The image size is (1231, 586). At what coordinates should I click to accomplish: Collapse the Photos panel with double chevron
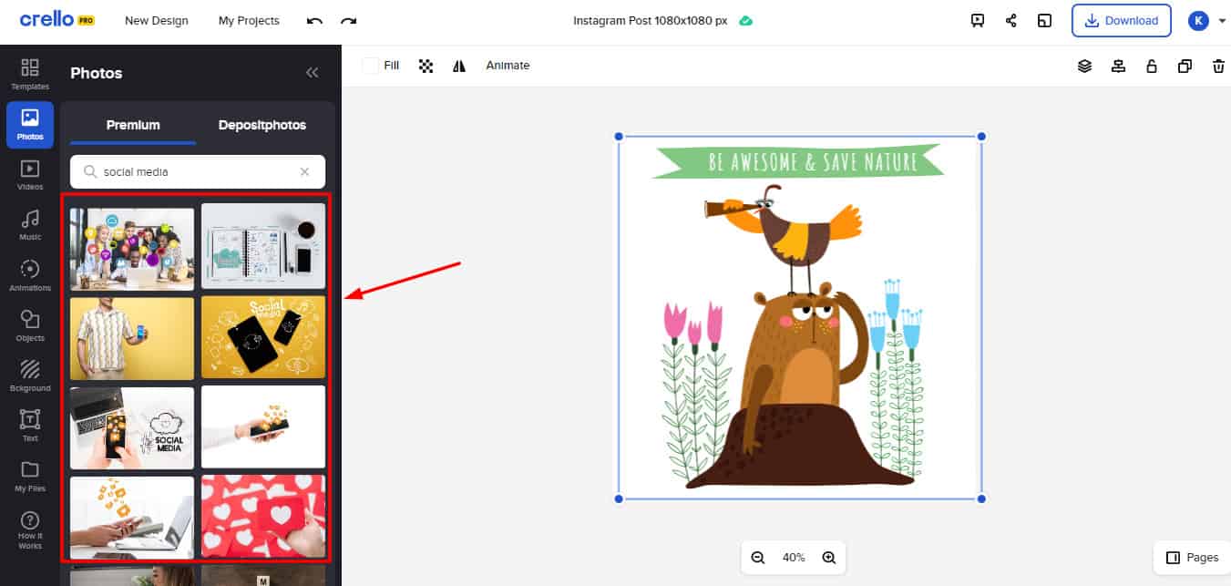(x=312, y=73)
